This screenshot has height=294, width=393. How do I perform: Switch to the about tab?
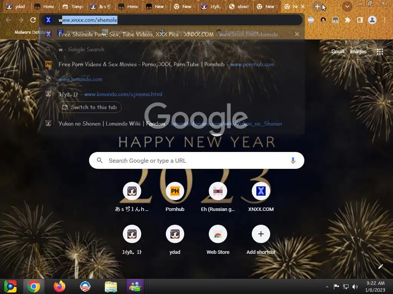239,7
